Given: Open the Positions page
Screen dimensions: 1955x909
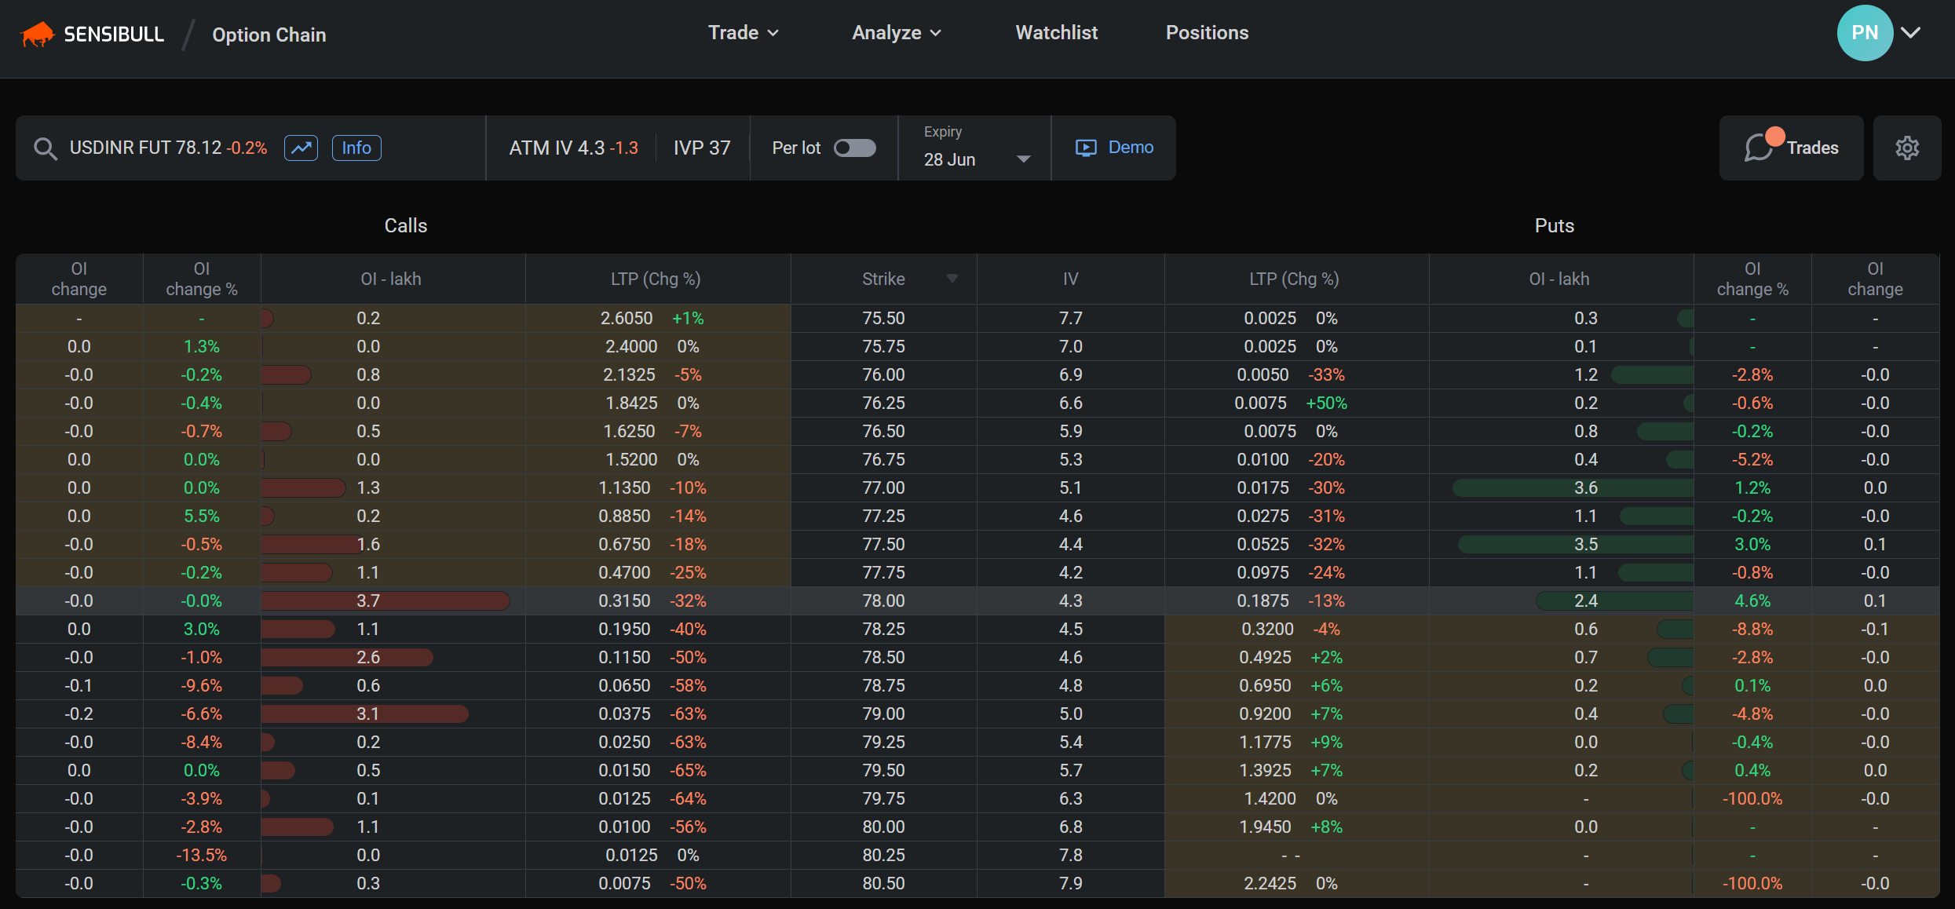Looking at the screenshot, I should (1207, 33).
